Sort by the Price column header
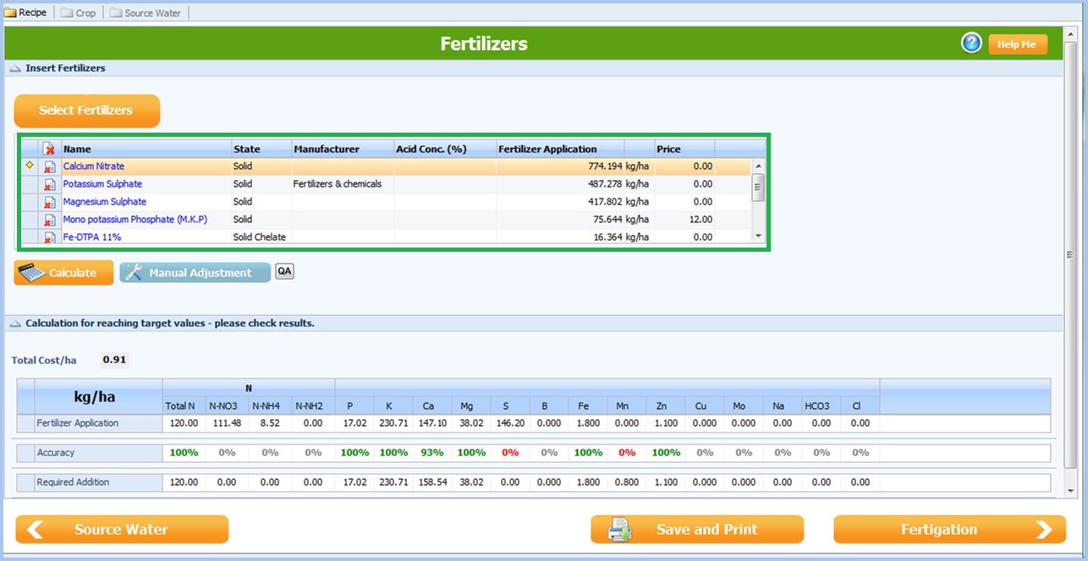The width and height of the screenshot is (1088, 561). [684, 149]
